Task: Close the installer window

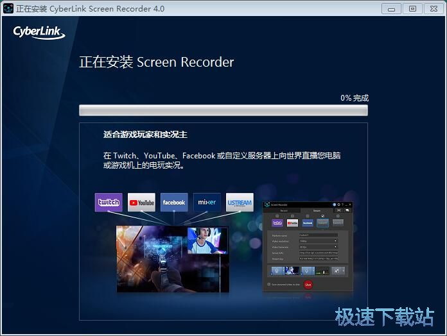Action: coord(434,9)
